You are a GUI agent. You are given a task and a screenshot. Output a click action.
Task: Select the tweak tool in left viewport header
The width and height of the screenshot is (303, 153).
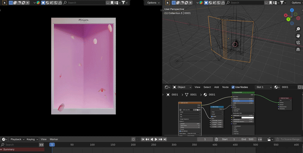[5, 3]
